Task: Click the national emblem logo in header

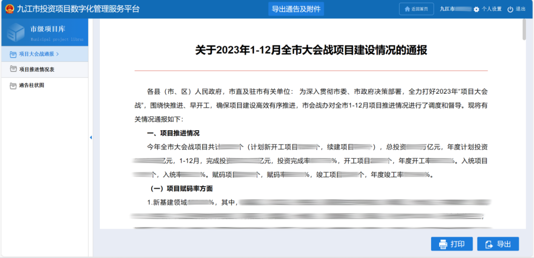Action: click(9, 9)
